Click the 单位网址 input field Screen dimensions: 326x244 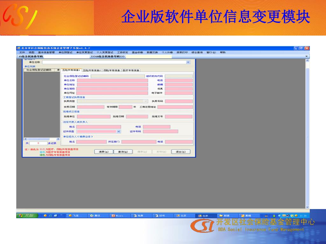[112, 93]
